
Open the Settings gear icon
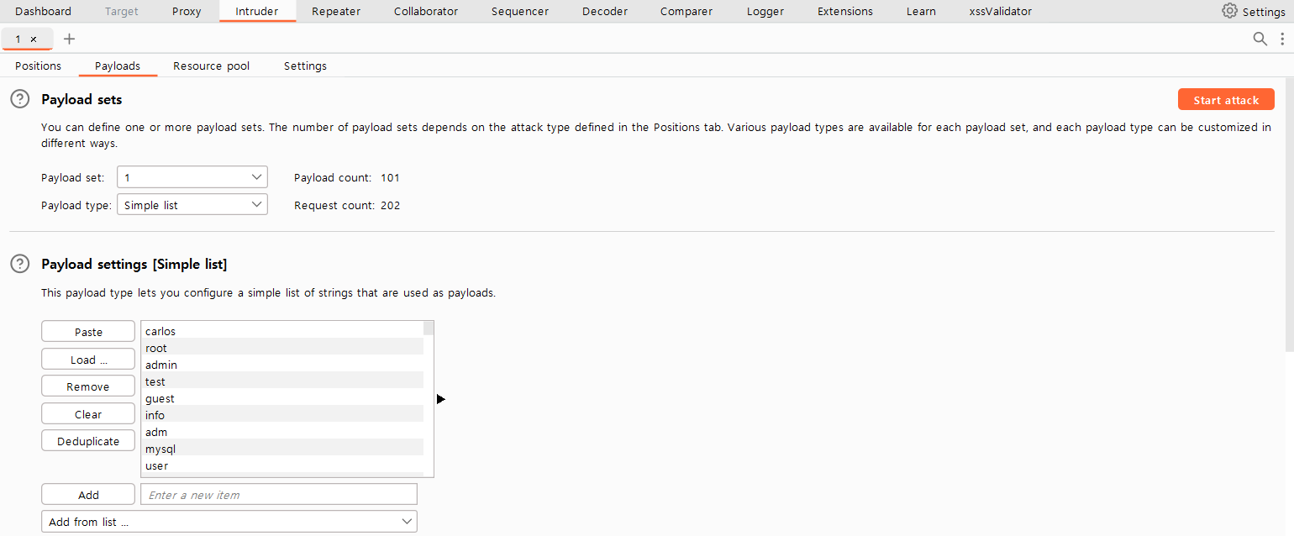point(1230,11)
